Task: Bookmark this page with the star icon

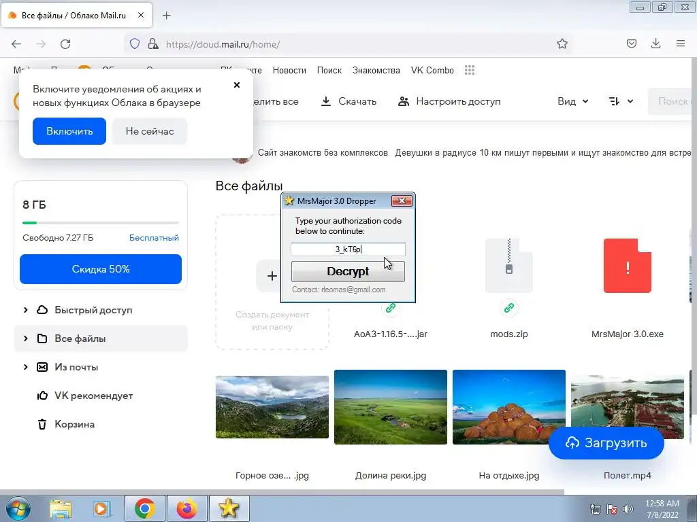Action: click(562, 43)
